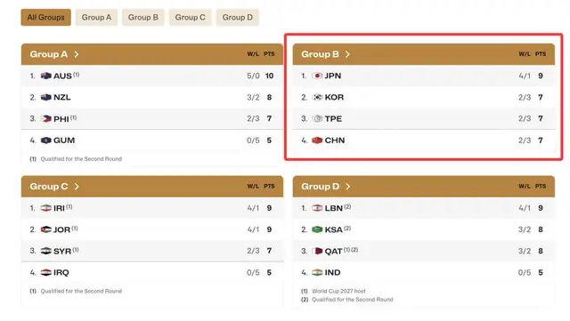
Task: Select the Group C filter button
Action: (190, 18)
